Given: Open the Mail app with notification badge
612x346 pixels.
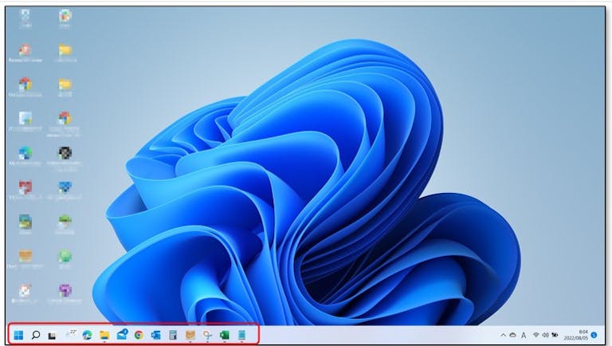Looking at the screenshot, I should tap(122, 334).
